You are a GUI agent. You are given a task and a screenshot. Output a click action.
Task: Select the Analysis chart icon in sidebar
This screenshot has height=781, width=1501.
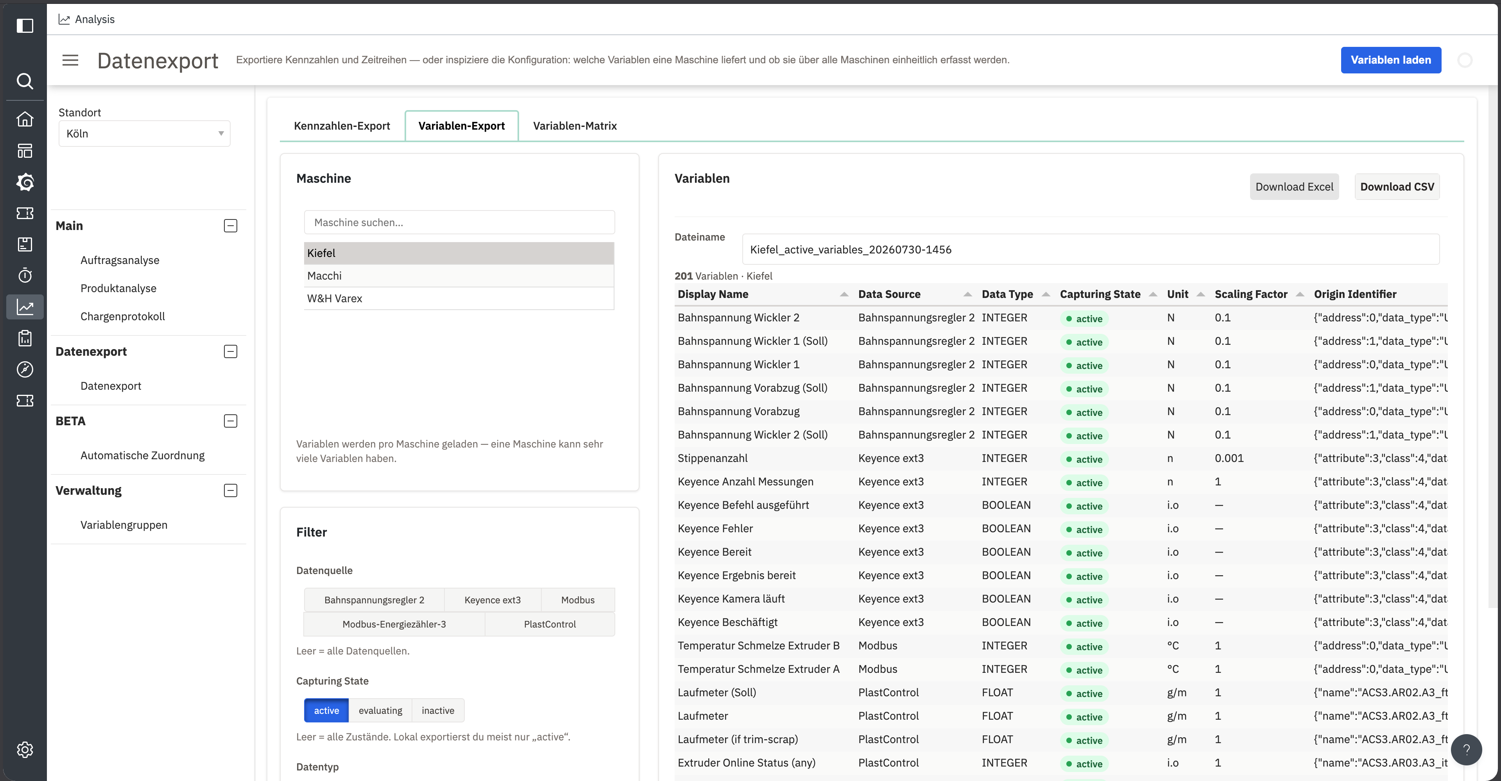(x=25, y=307)
